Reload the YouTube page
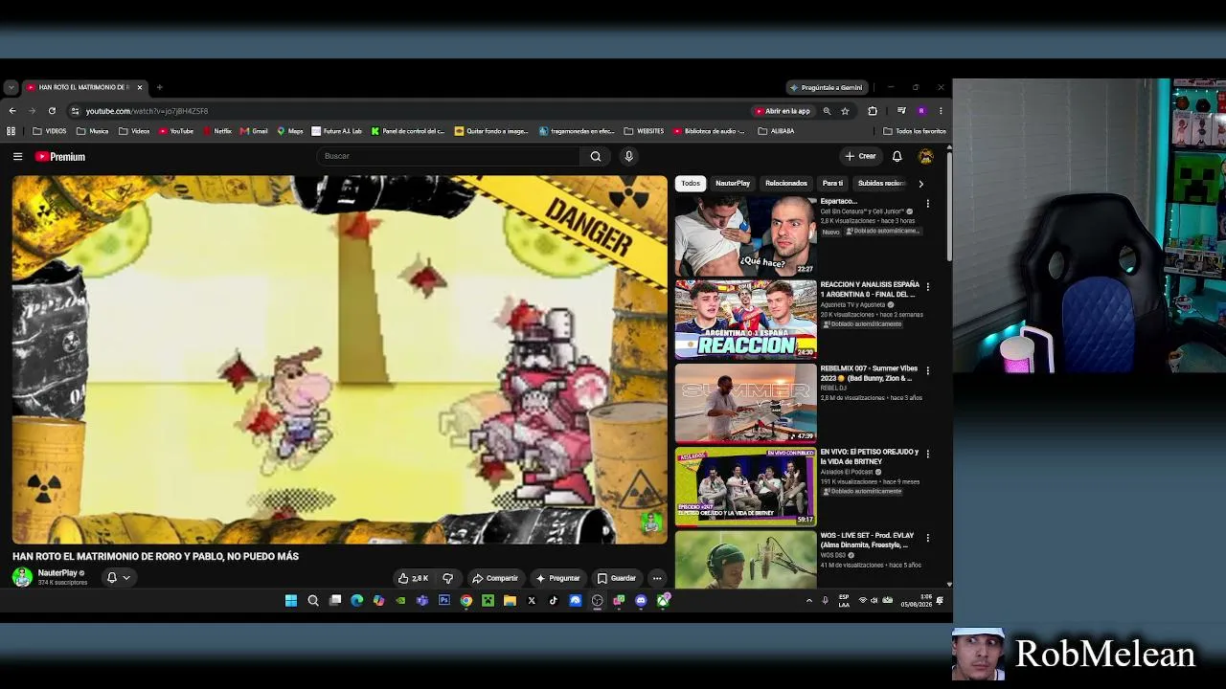Viewport: 1226px width, 689px height. coord(52,111)
